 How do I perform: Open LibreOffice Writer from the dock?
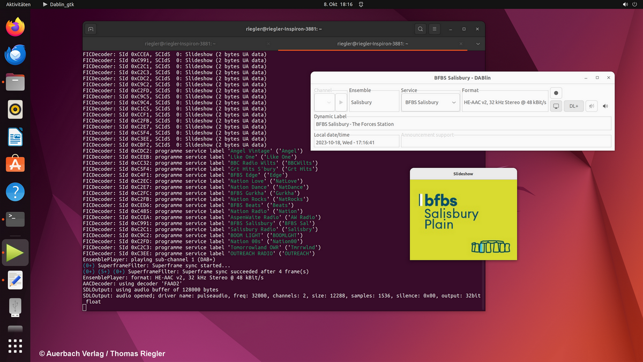point(15,137)
